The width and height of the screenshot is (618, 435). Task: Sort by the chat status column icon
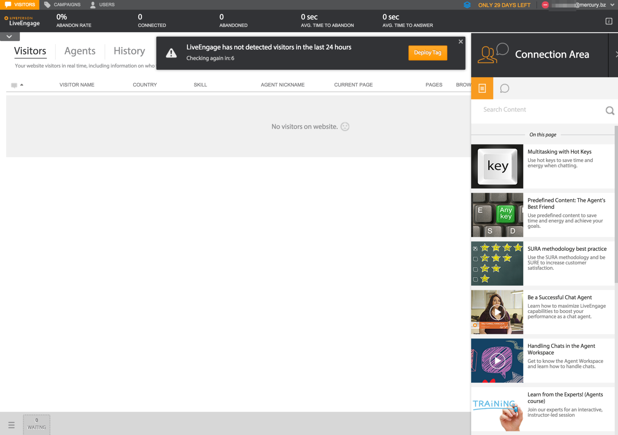pos(14,85)
